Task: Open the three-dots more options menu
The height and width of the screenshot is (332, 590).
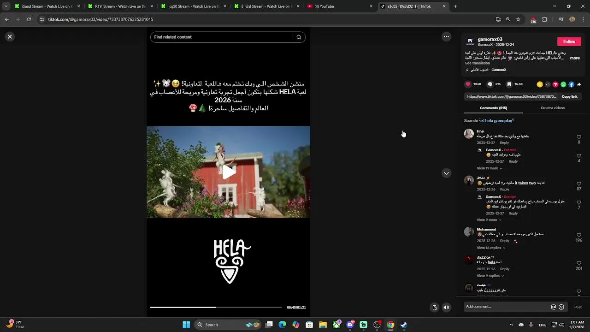Action: [x=446, y=36]
